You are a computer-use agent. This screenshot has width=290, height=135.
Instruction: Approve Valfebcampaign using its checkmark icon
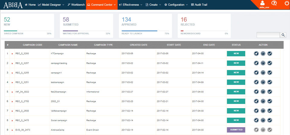click(270, 111)
